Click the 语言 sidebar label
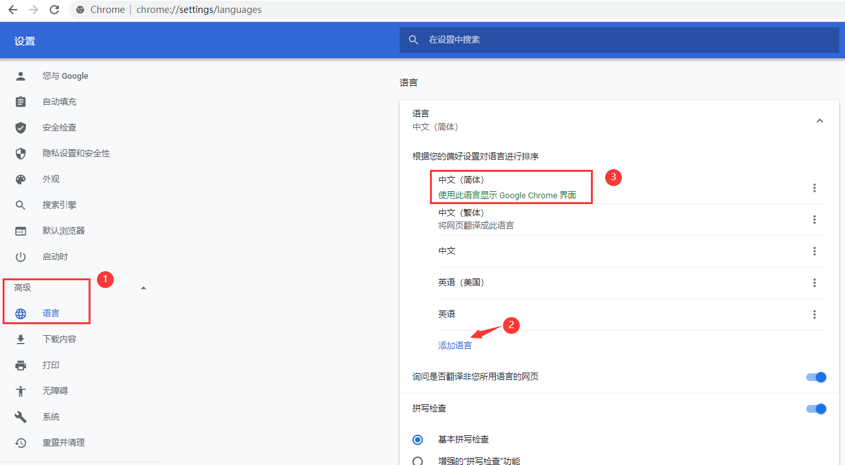This screenshot has width=845, height=465. 51,314
